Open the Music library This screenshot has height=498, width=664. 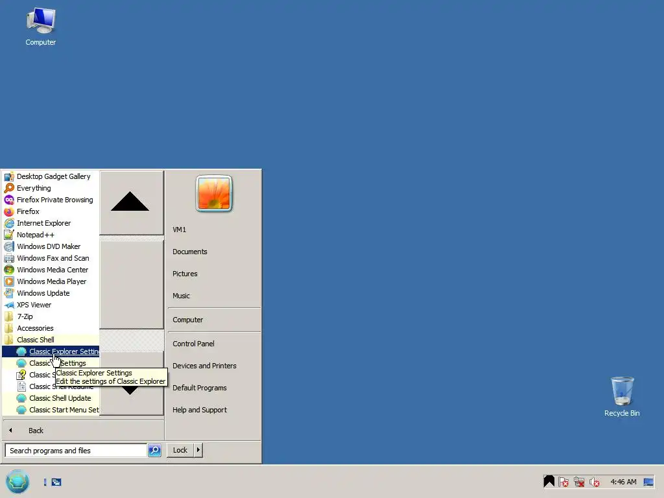tap(214, 296)
